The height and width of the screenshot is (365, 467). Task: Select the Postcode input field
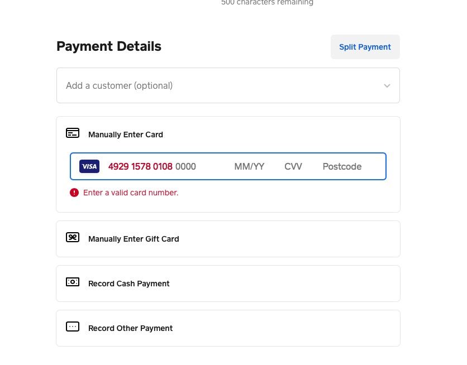[342, 166]
